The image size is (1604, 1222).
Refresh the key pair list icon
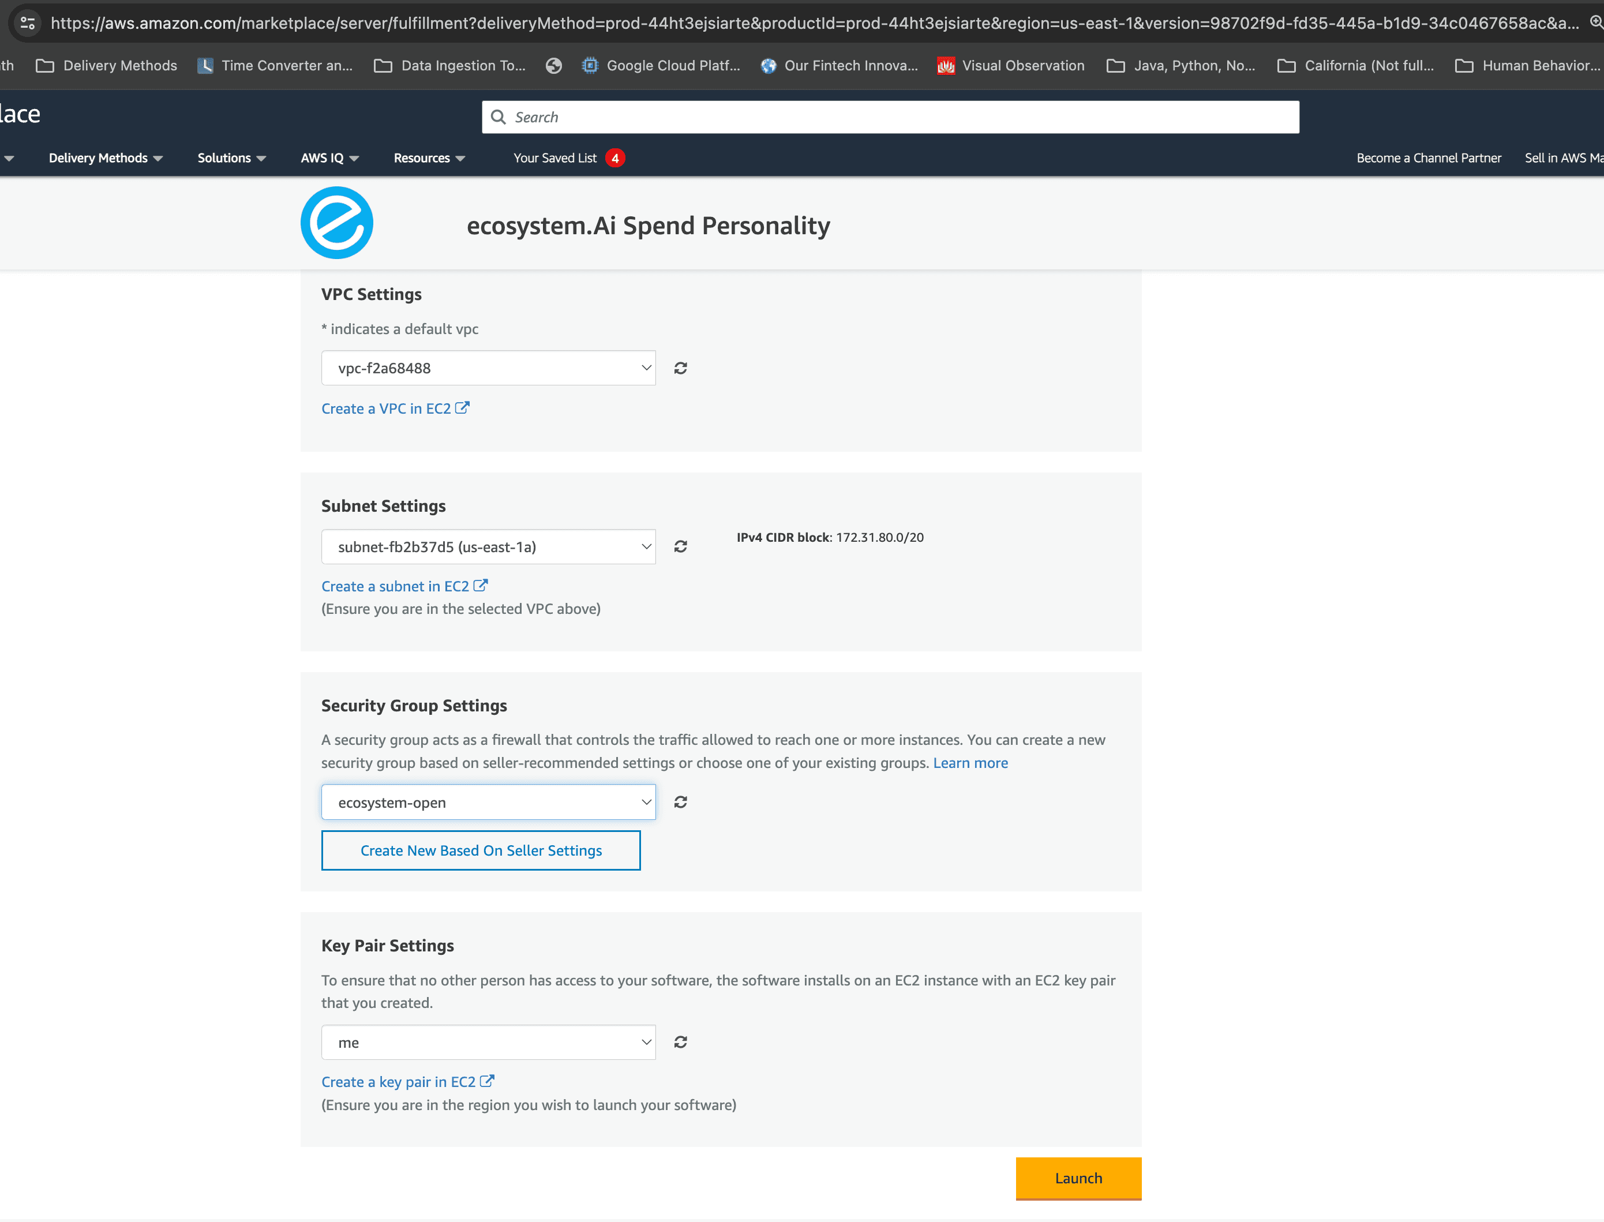[680, 1041]
